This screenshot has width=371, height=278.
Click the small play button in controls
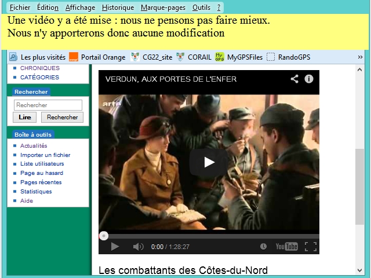coord(115,247)
